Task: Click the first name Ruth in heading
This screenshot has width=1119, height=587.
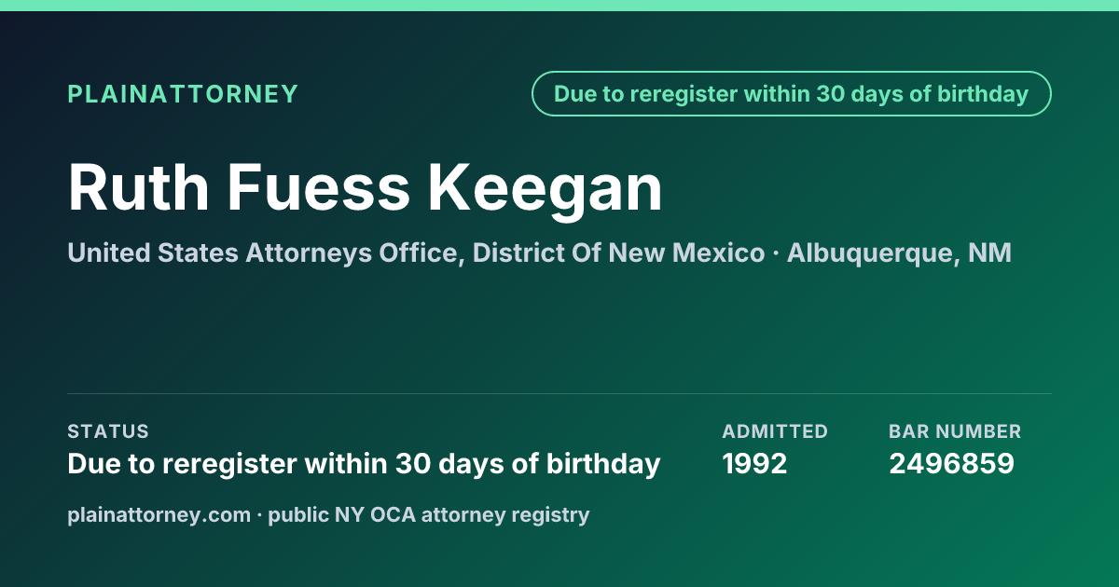Action: tap(139, 188)
